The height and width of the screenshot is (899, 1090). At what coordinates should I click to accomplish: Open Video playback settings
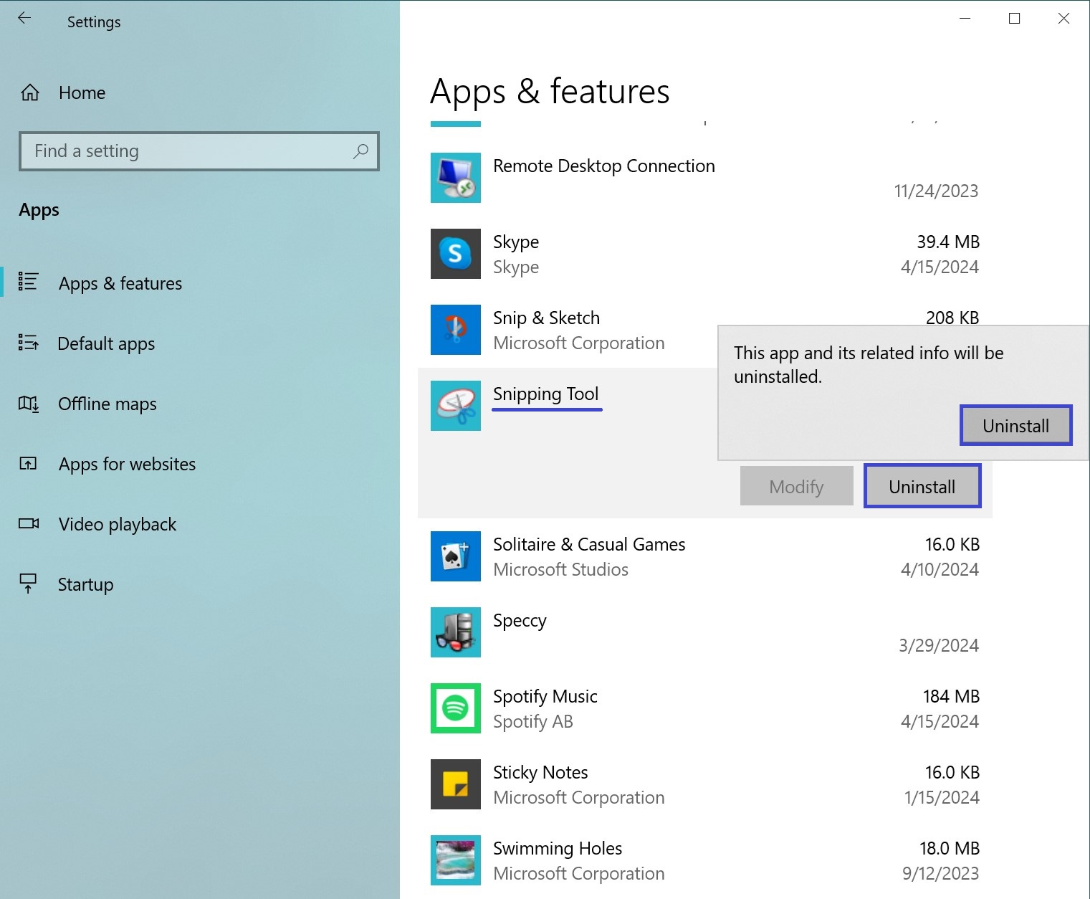117,524
